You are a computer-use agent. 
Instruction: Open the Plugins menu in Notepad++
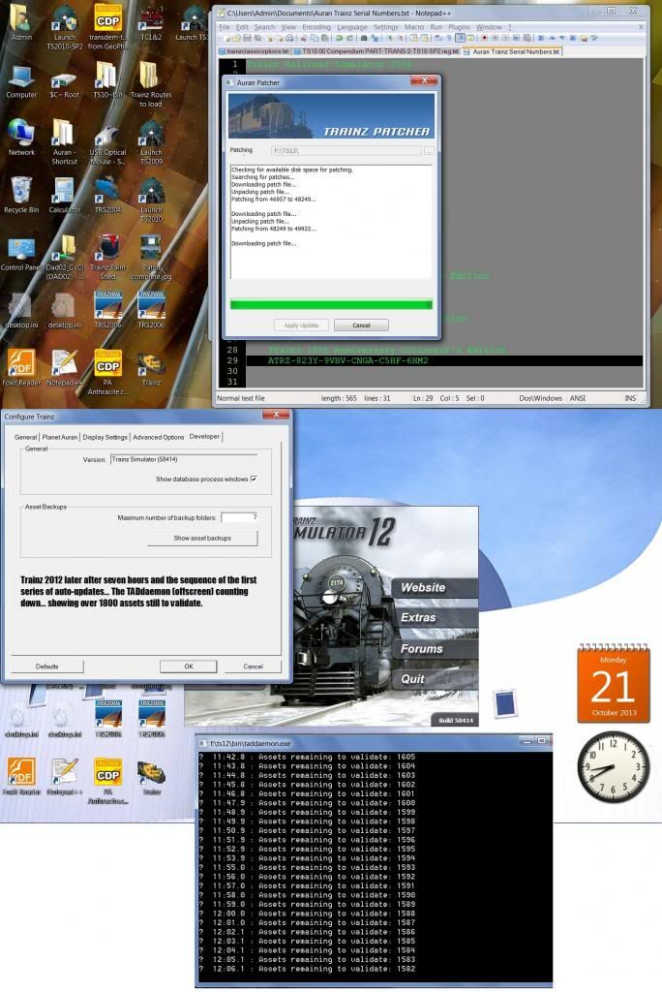(459, 27)
